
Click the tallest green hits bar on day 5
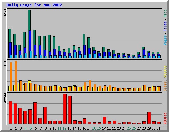(29, 20)
